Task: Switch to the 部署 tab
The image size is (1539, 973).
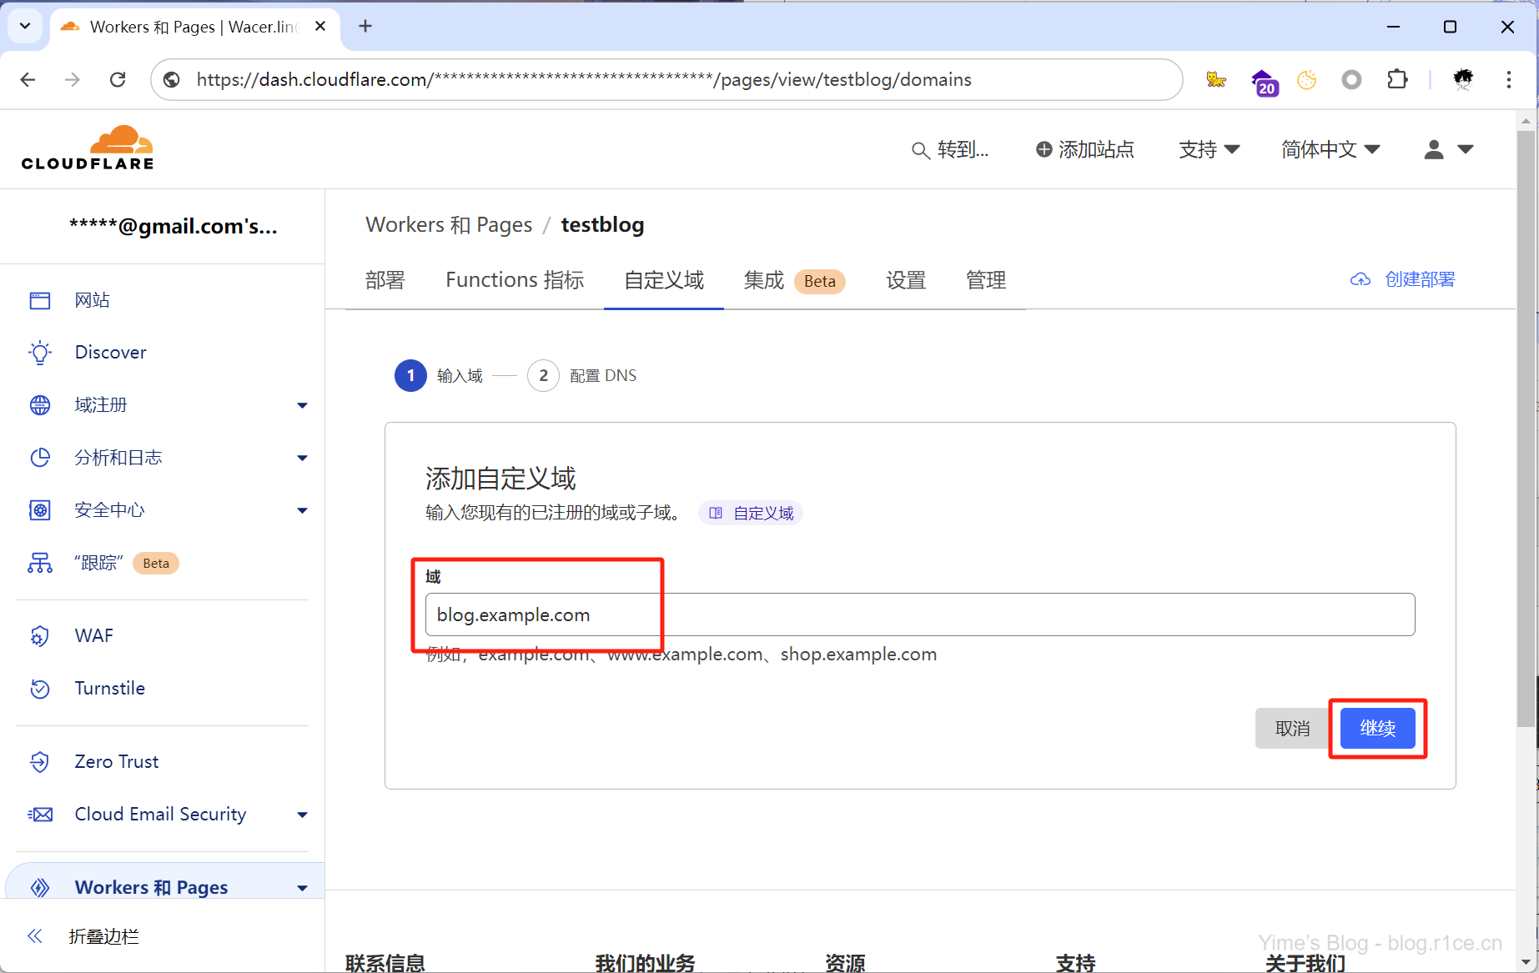Action: pyautogui.click(x=385, y=280)
